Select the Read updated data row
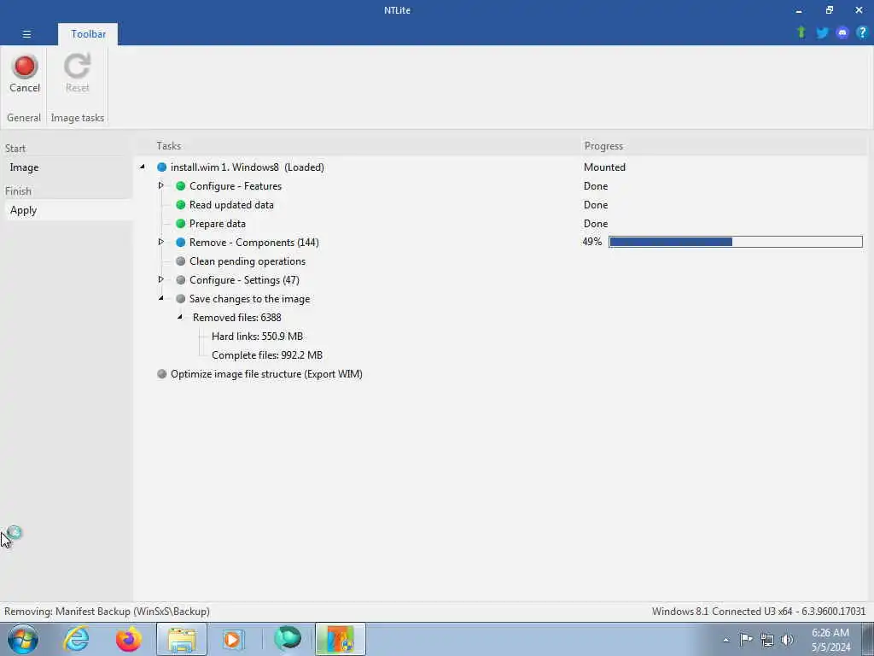 231,205
